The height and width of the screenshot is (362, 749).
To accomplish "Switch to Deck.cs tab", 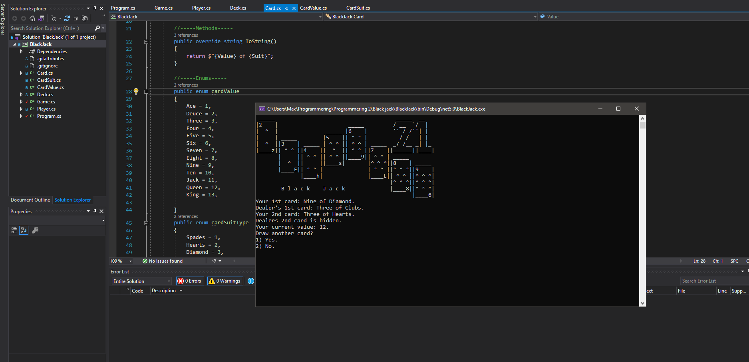I will coord(238,8).
